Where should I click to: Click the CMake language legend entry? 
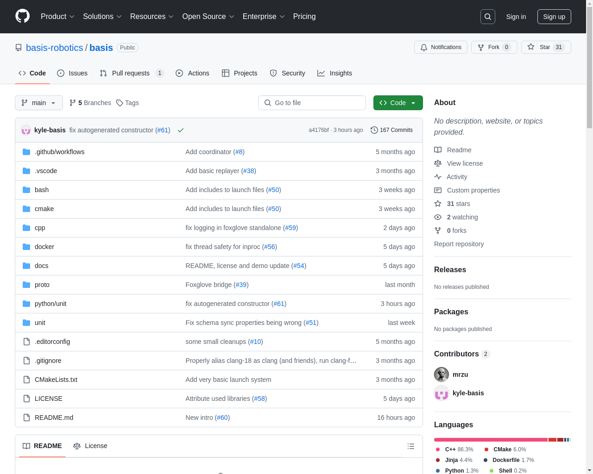(505, 449)
